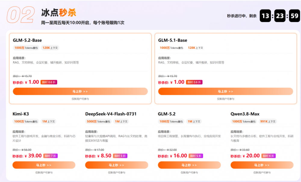This screenshot has height=182, width=301.
Task: Click 仅新用户可参与 note under Qwen3.8-Max
Action: tap(262, 173)
